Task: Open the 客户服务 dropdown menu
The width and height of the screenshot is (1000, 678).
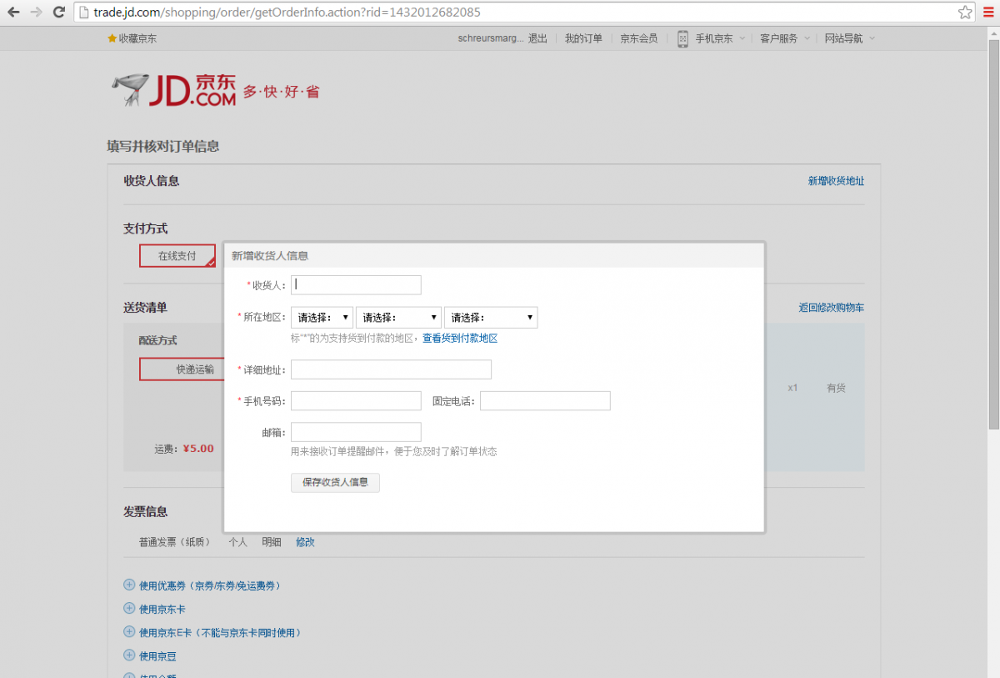Action: tap(785, 38)
